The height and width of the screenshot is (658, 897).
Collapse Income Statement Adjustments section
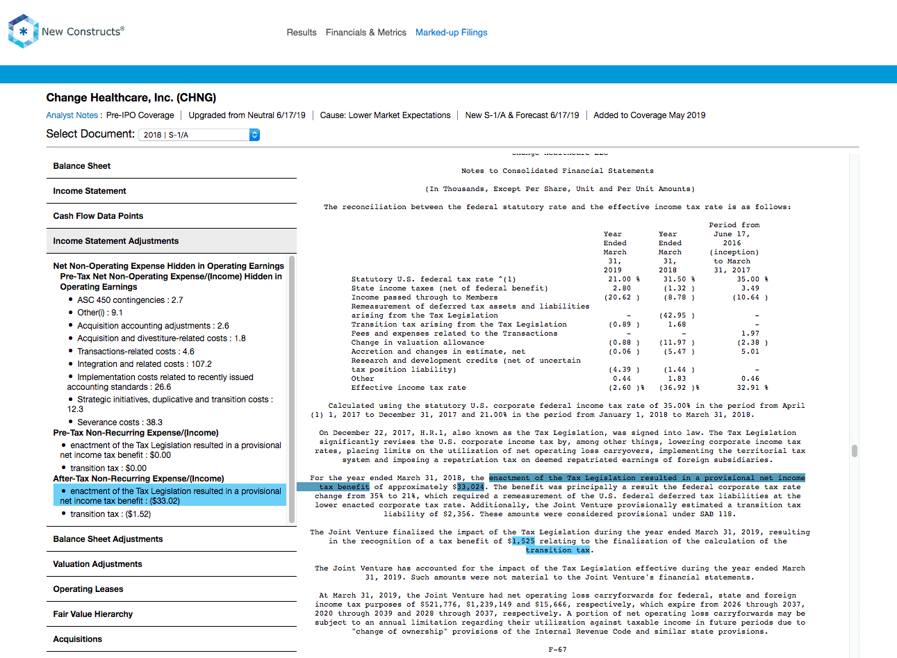pos(172,241)
